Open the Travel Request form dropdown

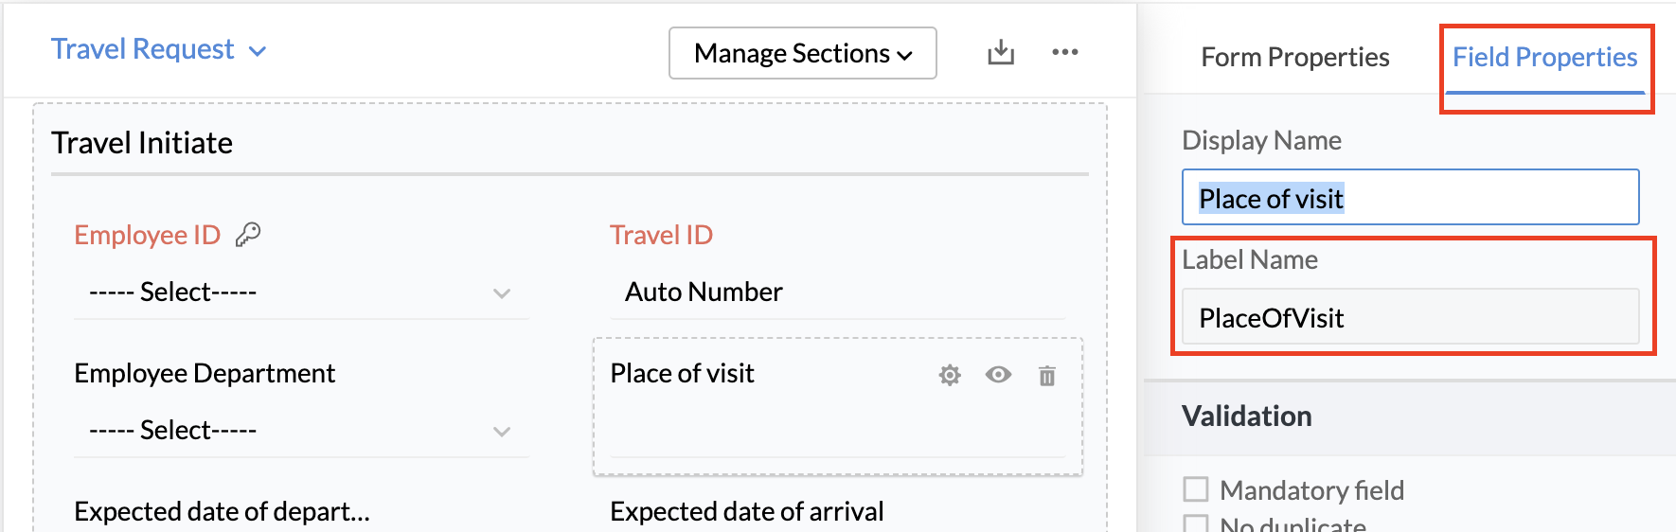click(158, 49)
